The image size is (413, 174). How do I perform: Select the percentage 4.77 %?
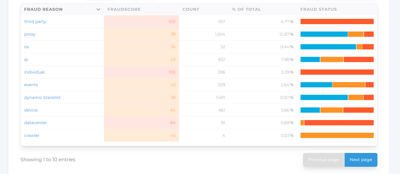pyautogui.click(x=287, y=22)
